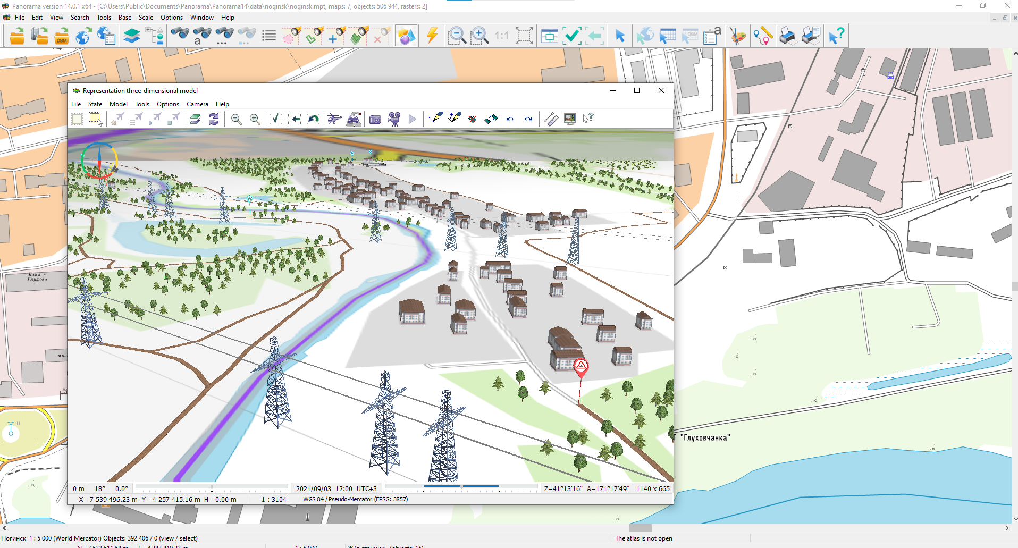This screenshot has width=1018, height=548.
Task: Click the question-mark help pointer button
Action: point(588,119)
